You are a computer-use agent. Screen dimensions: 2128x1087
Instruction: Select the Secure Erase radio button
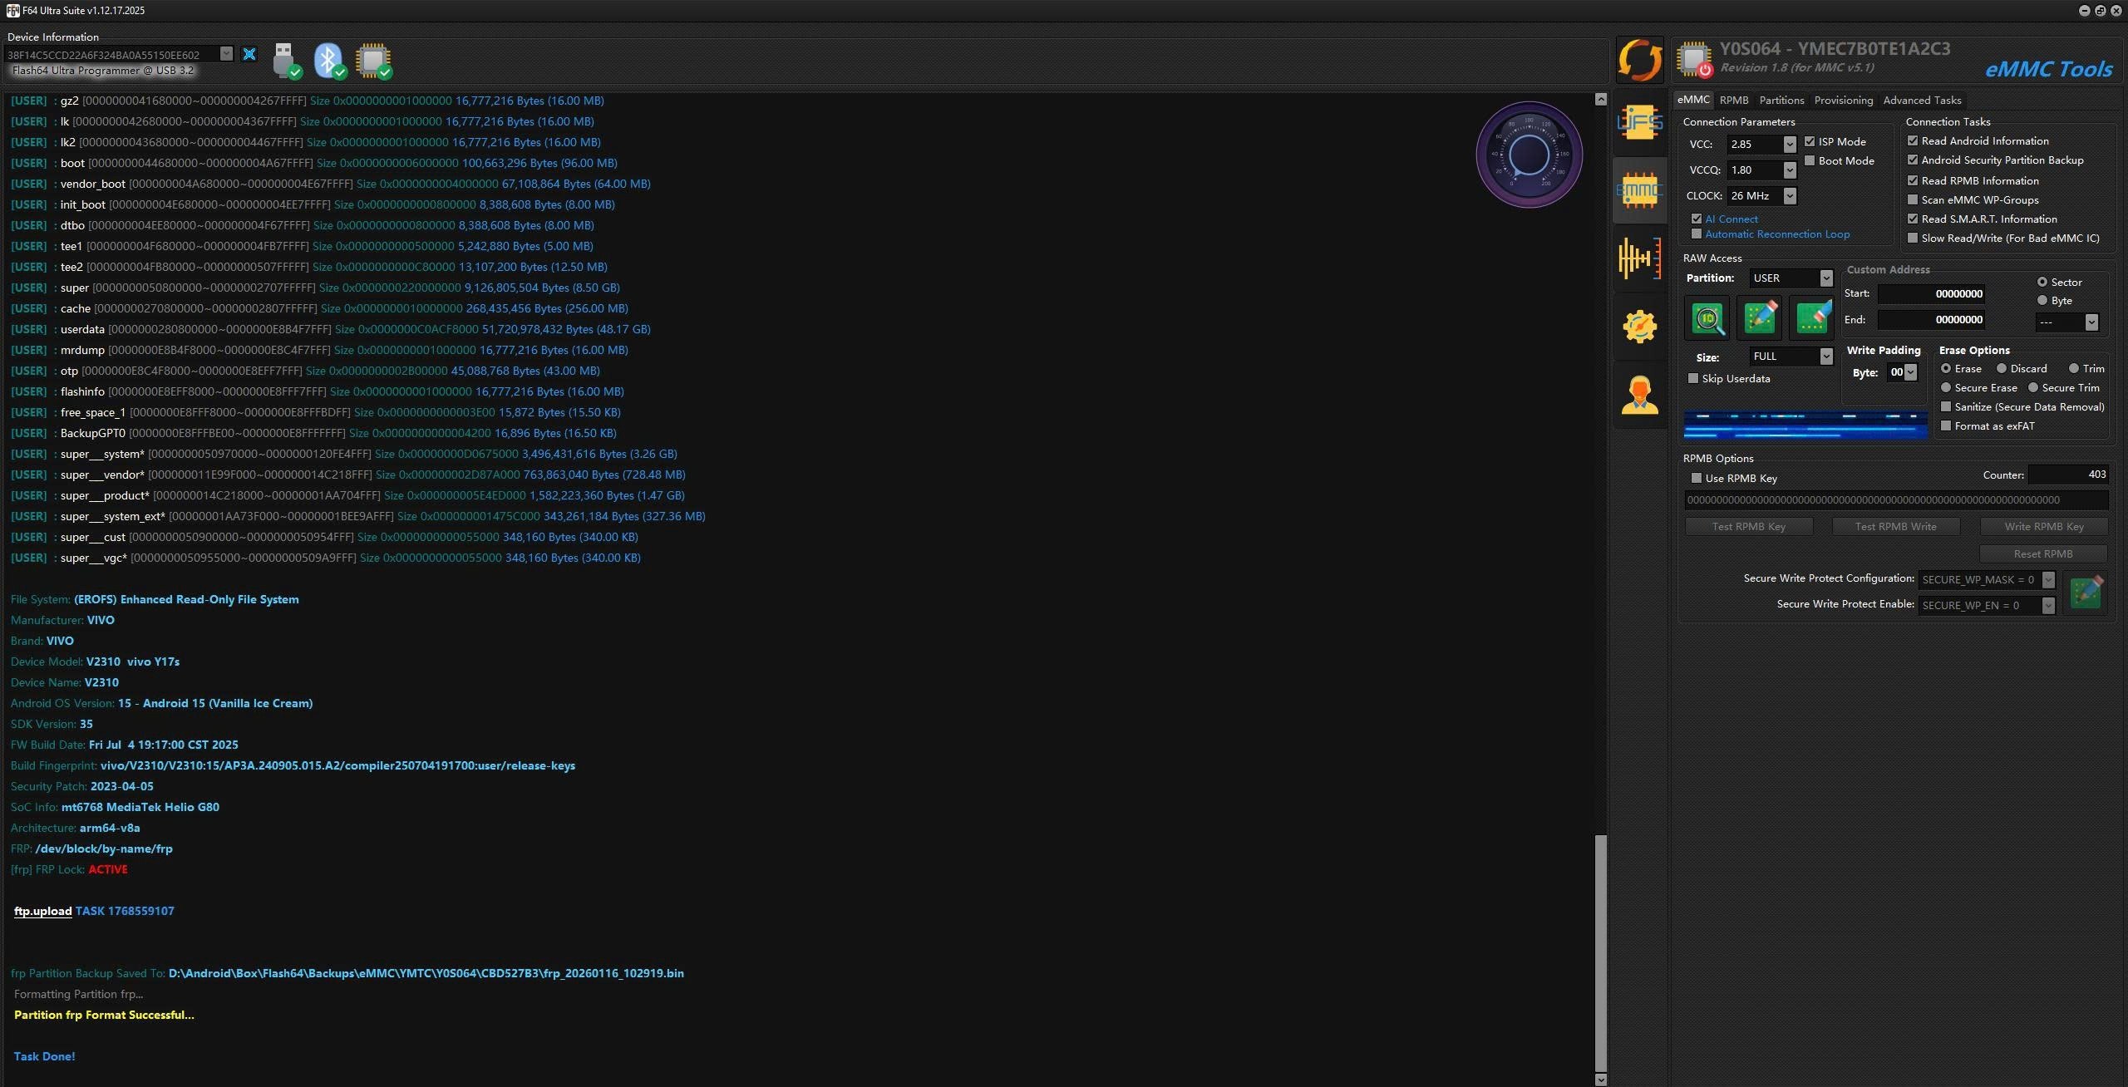pyautogui.click(x=1946, y=388)
